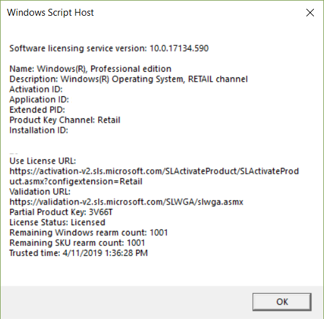The height and width of the screenshot is (319, 324).
Task: Click the 'Extended PID:' label
Action: 37,109
